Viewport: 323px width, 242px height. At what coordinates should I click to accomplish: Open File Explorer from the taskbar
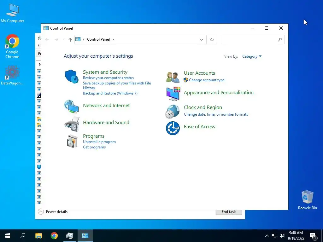point(38,236)
